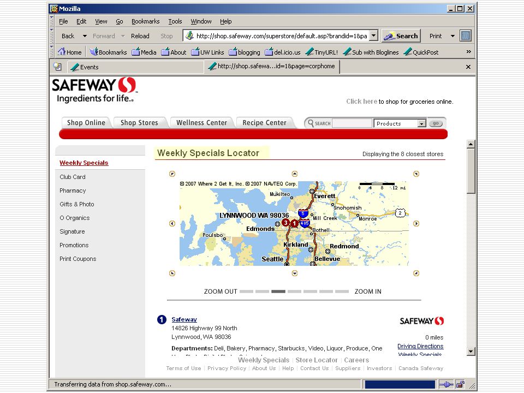Click the new tab icon in tab bar

[57, 67]
